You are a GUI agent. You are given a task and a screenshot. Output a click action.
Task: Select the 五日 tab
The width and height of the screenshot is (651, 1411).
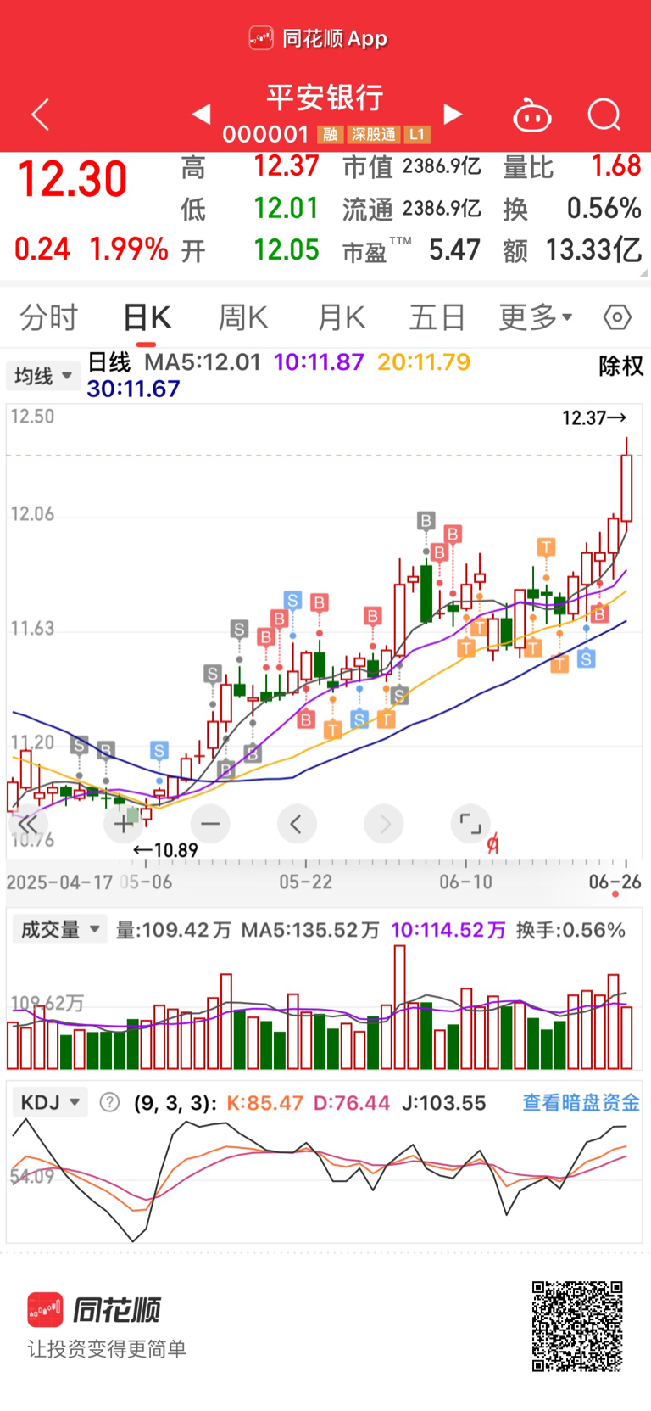[x=437, y=318]
